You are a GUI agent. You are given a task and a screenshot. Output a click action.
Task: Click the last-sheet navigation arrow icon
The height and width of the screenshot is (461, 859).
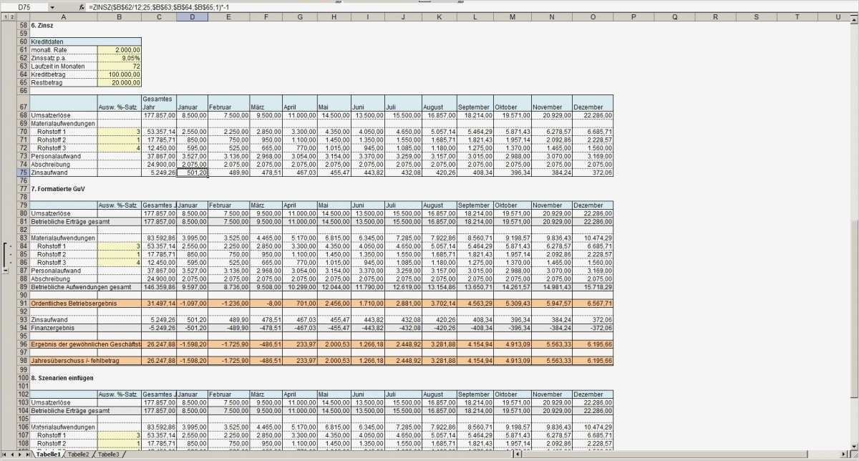27,454
